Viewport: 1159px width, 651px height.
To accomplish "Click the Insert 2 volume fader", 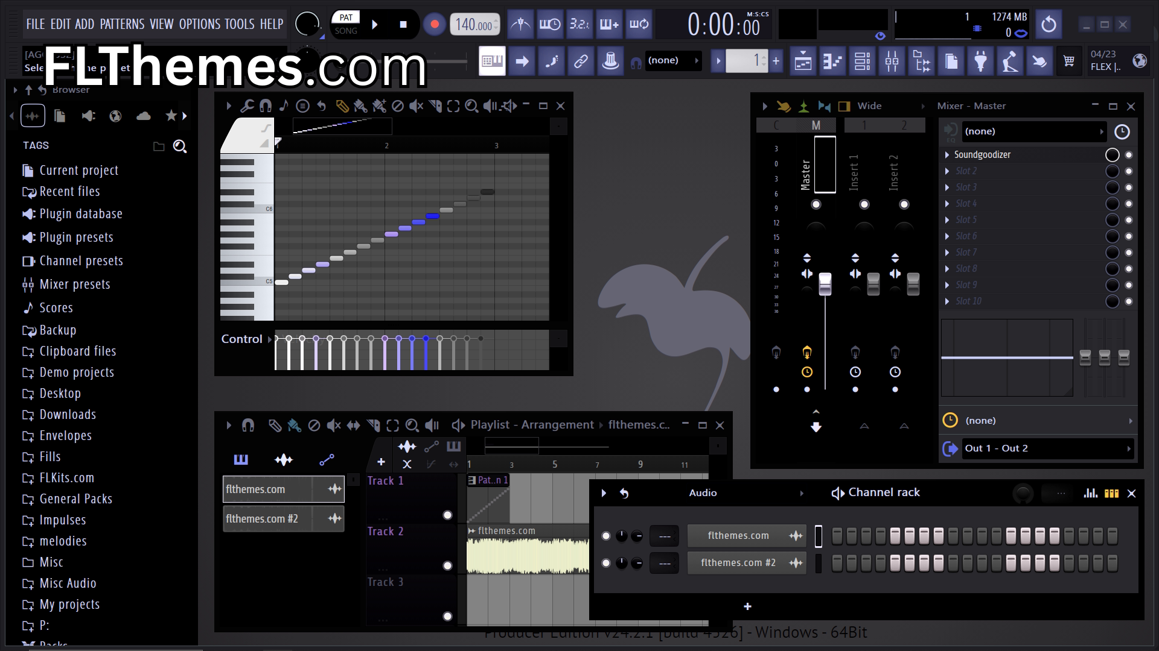I will [x=913, y=284].
